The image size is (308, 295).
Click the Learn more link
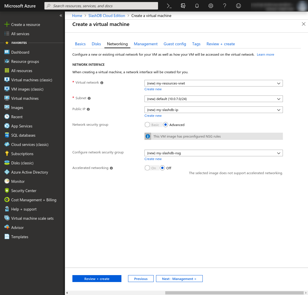pos(265,55)
